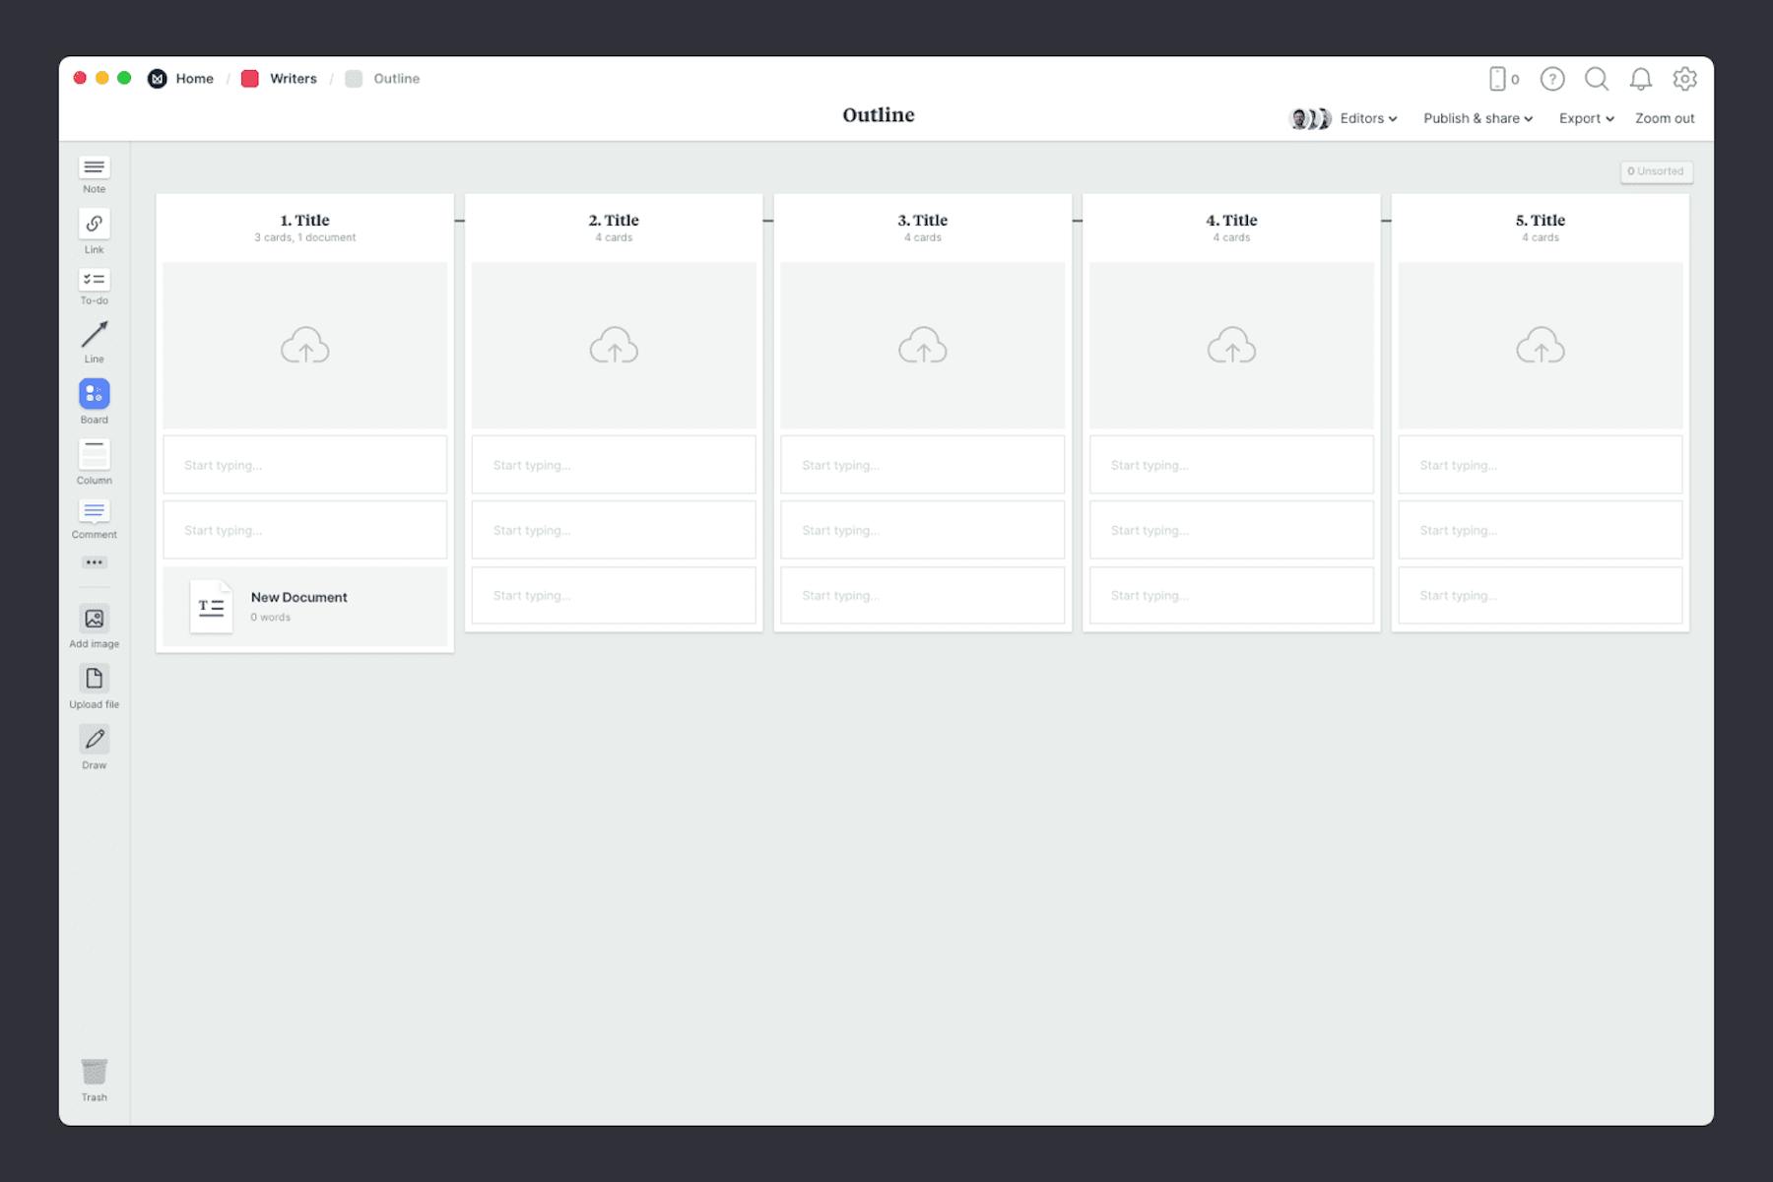1773x1182 pixels.
Task: Navigate to the Writers breadcrumb
Action: (293, 78)
